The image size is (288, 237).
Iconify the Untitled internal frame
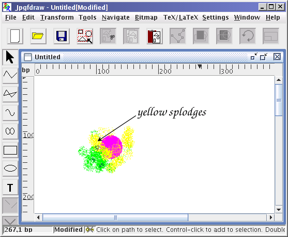(254, 57)
